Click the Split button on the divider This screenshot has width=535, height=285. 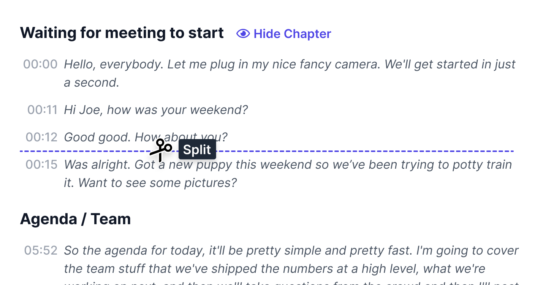click(197, 149)
